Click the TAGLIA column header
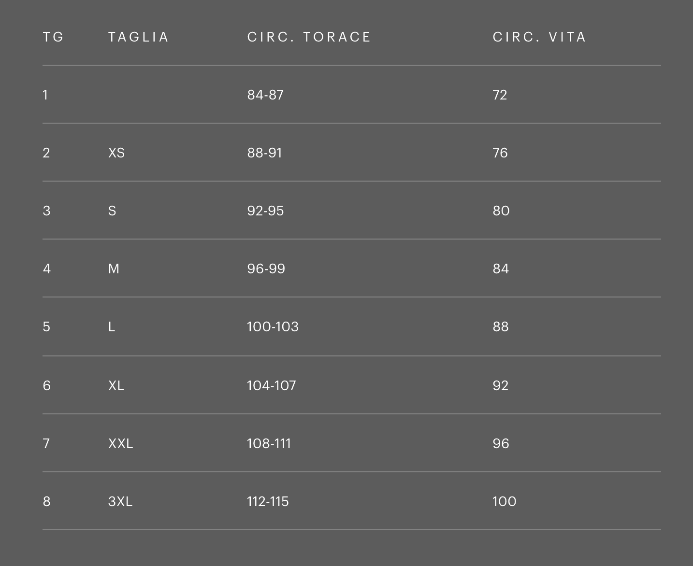This screenshot has width=693, height=566. 139,37
